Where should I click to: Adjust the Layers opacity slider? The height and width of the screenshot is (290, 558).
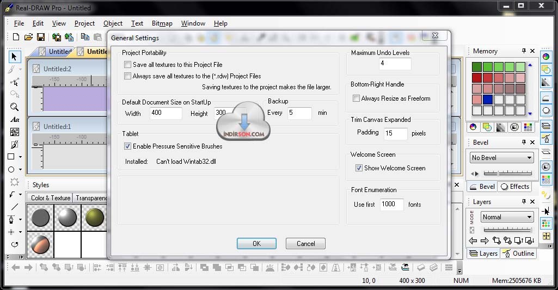pyautogui.click(x=507, y=230)
